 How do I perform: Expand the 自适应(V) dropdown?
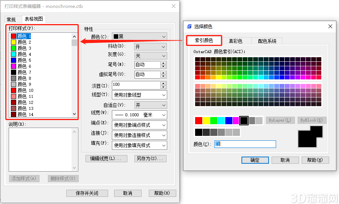[150, 105]
